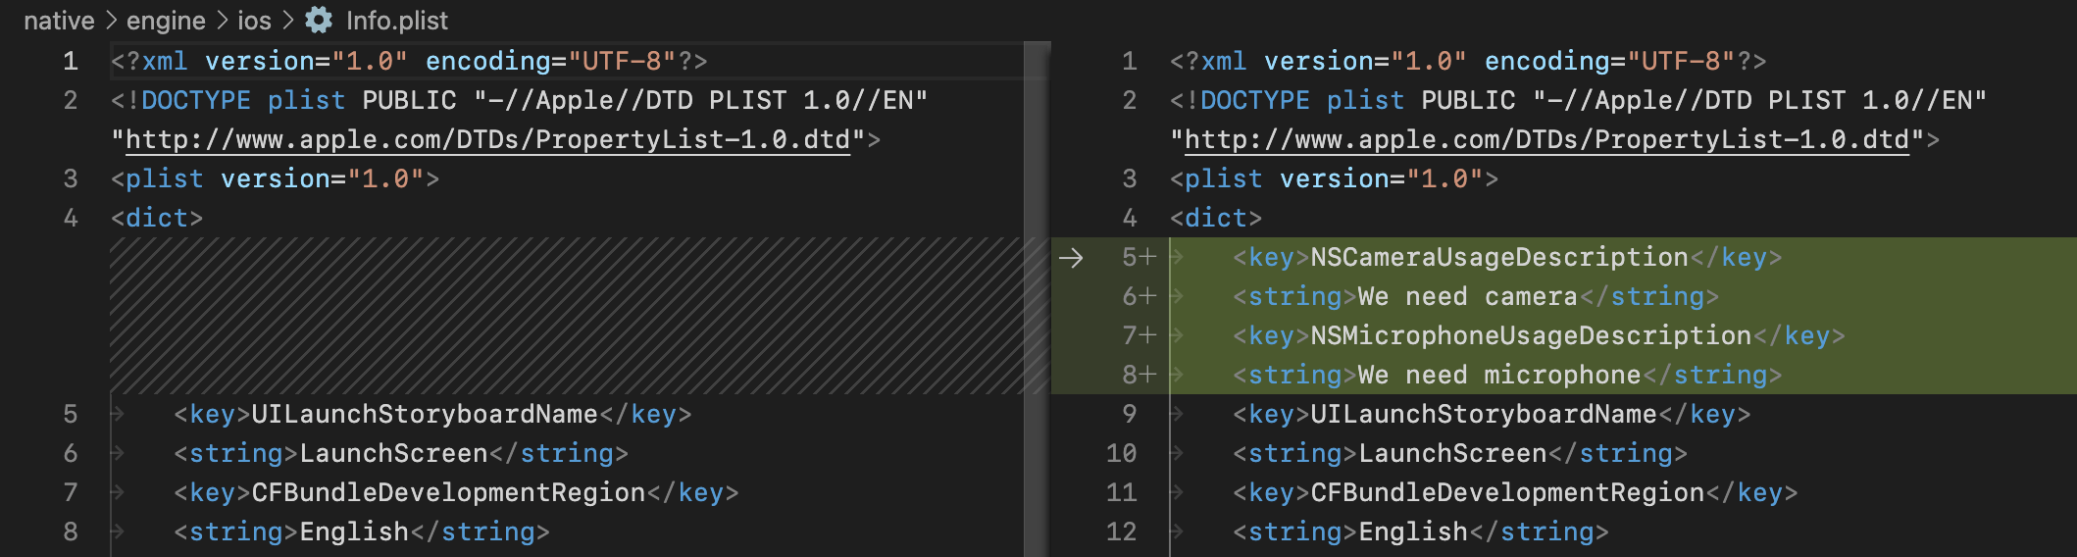Screen dimensions: 2077x557
Task: Click the left pane vertical scrollbar strip
Action: (1036, 294)
